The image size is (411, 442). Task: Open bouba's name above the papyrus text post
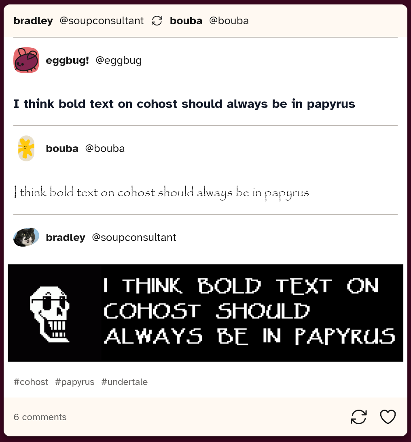click(62, 148)
